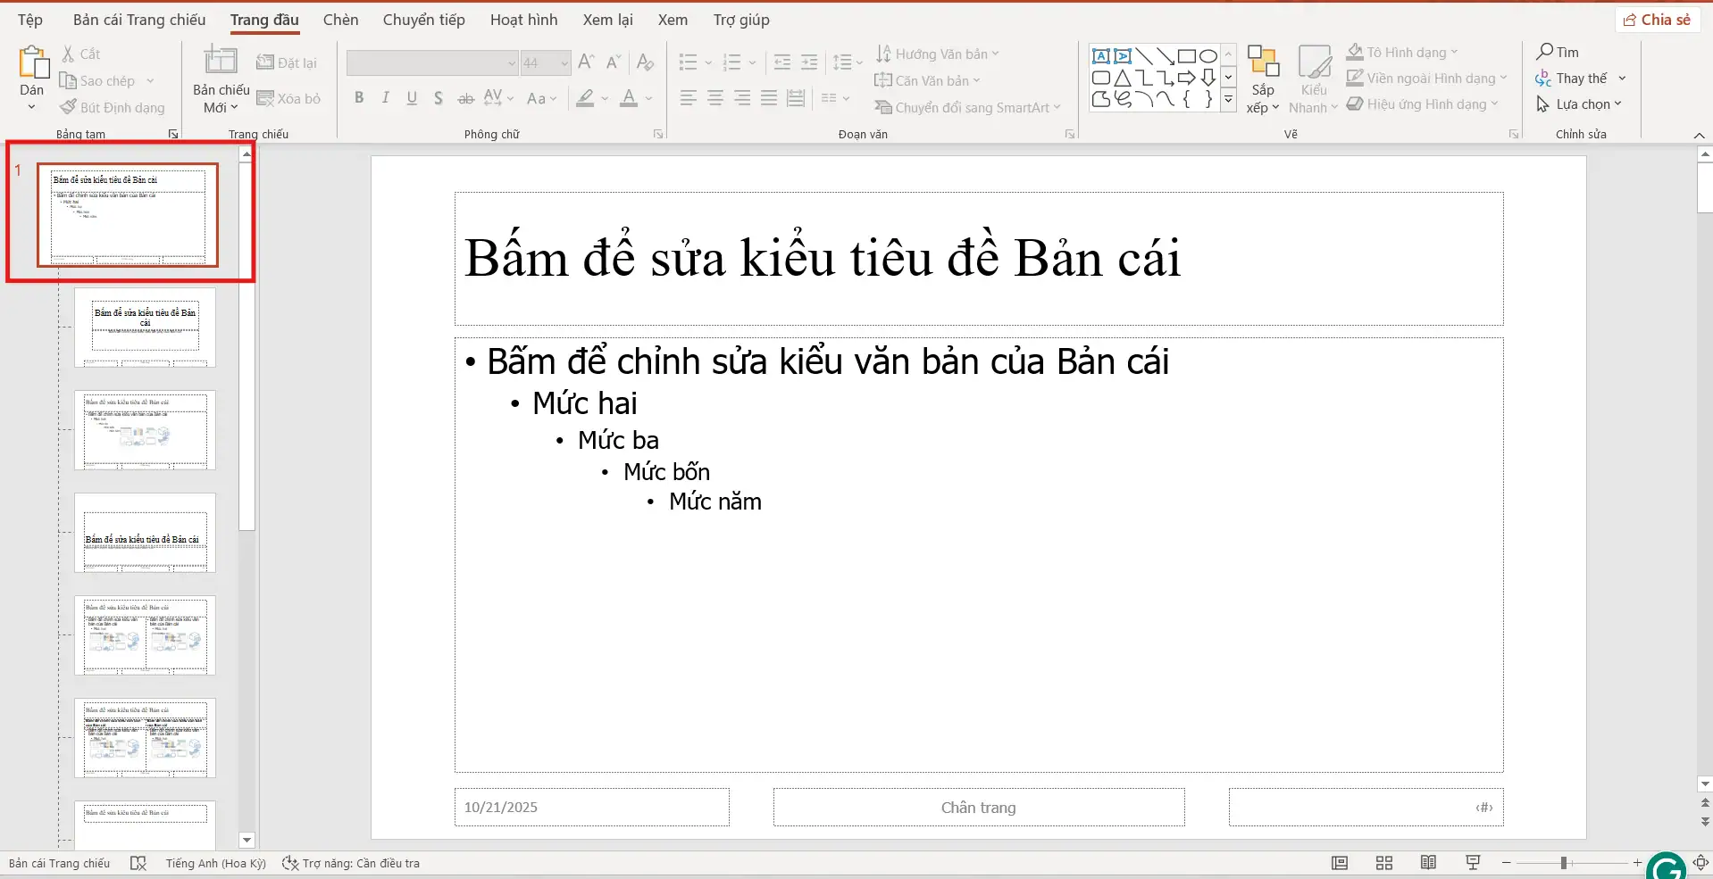Image resolution: width=1713 pixels, height=879 pixels.
Task: Insert an Oval shape from the Vẽ gallery
Action: pos(1207,55)
